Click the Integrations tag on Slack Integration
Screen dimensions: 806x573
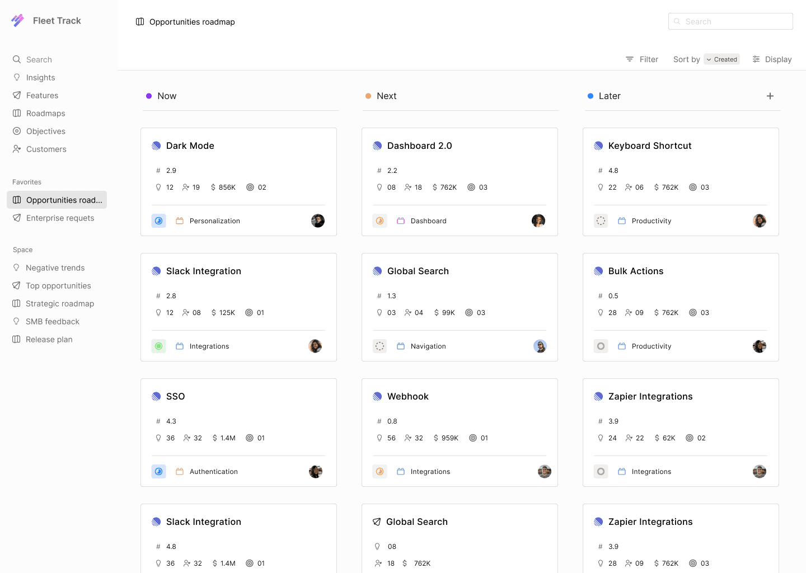(x=203, y=346)
